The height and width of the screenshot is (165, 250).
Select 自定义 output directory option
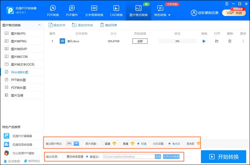tap(93, 157)
